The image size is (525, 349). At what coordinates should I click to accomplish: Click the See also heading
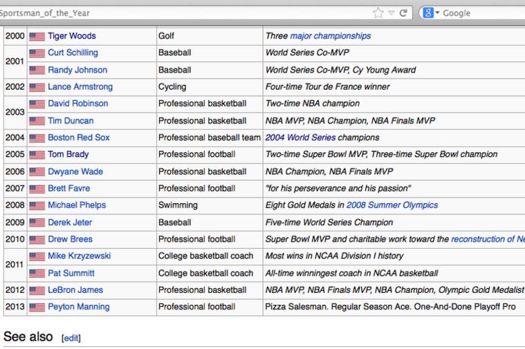pos(28,337)
